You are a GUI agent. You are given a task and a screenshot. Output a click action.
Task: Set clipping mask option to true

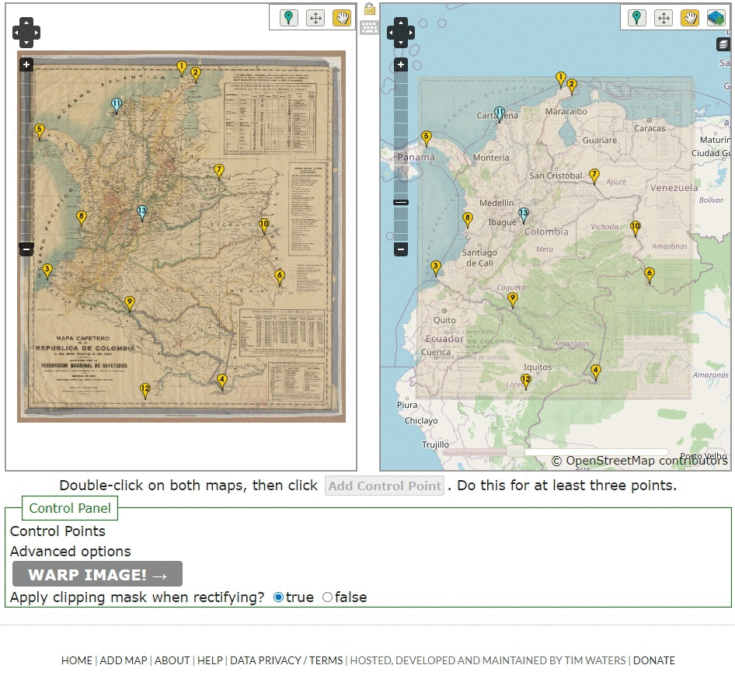coord(279,597)
